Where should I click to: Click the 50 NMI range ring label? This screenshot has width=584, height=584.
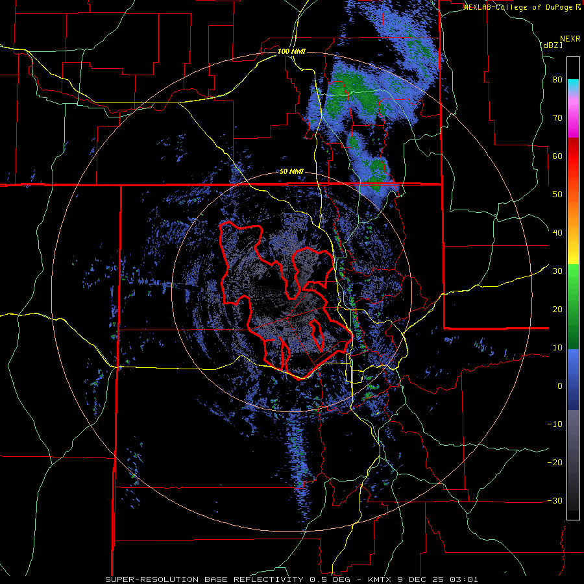pos(291,172)
